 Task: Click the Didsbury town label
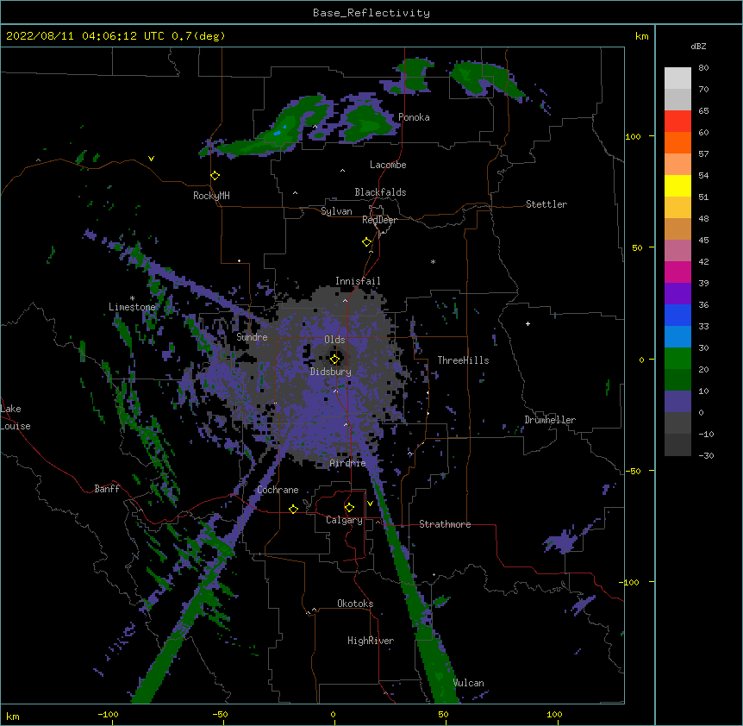(x=331, y=372)
